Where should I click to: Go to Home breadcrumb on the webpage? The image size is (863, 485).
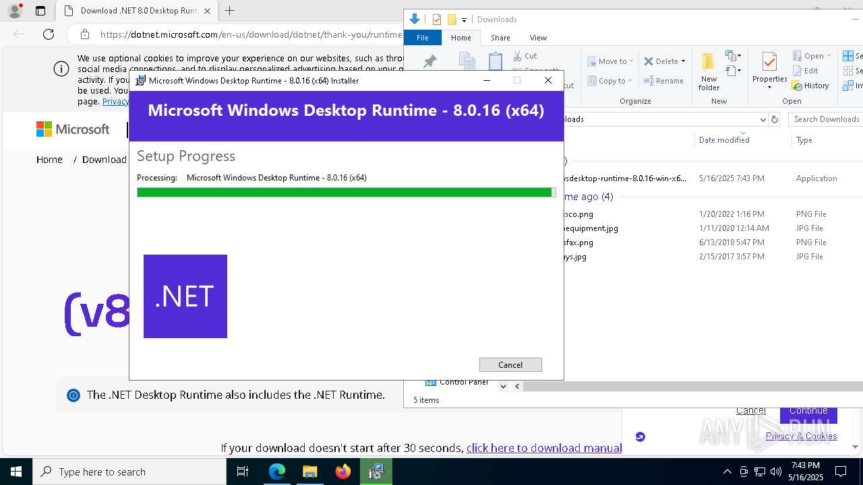tap(49, 160)
